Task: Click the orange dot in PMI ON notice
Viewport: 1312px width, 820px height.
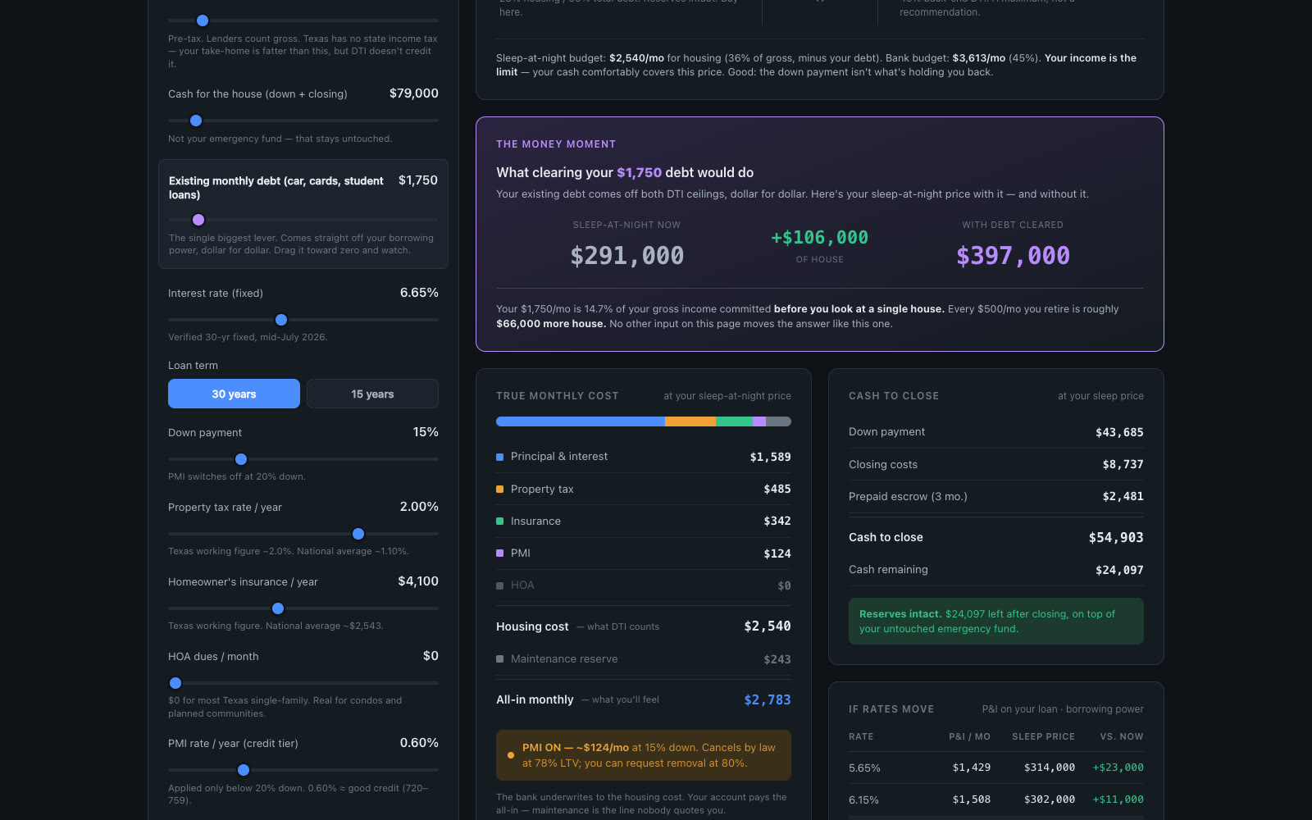Action: 511,755
